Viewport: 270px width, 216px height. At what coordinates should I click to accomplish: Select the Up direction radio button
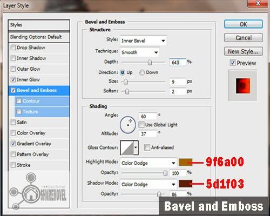123,72
